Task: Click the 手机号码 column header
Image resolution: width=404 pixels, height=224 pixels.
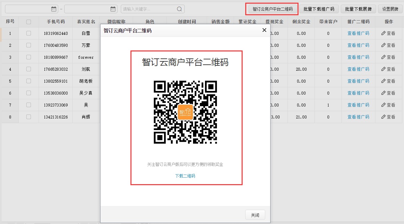Action: tap(56, 22)
